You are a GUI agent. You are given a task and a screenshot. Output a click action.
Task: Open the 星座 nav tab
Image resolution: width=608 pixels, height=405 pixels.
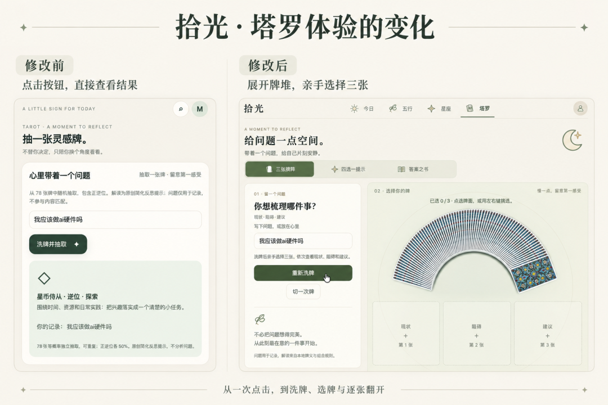tap(439, 109)
